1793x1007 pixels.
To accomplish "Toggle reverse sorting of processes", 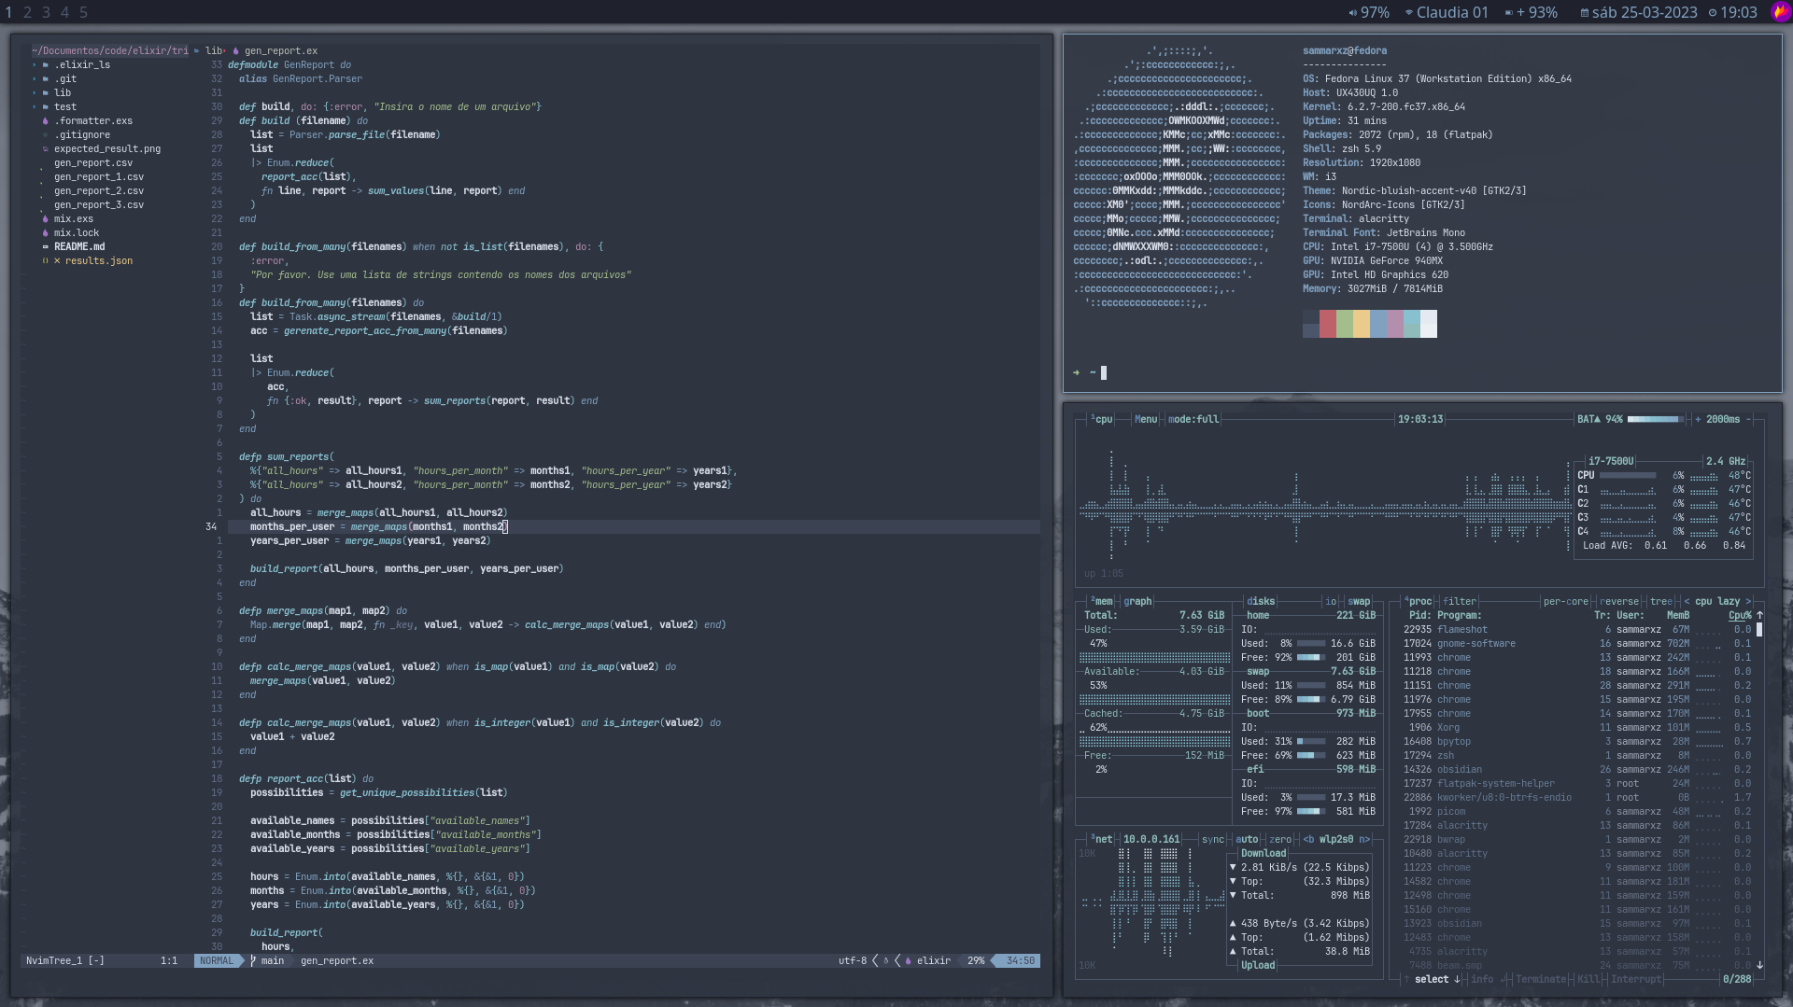I will (x=1619, y=602).
